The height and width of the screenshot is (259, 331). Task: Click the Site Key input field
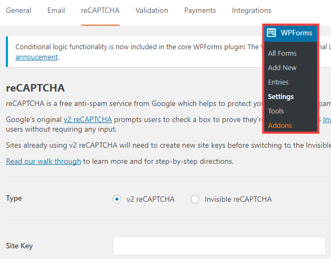[219, 246]
